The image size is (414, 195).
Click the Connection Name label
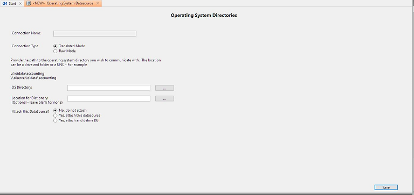coord(26,33)
